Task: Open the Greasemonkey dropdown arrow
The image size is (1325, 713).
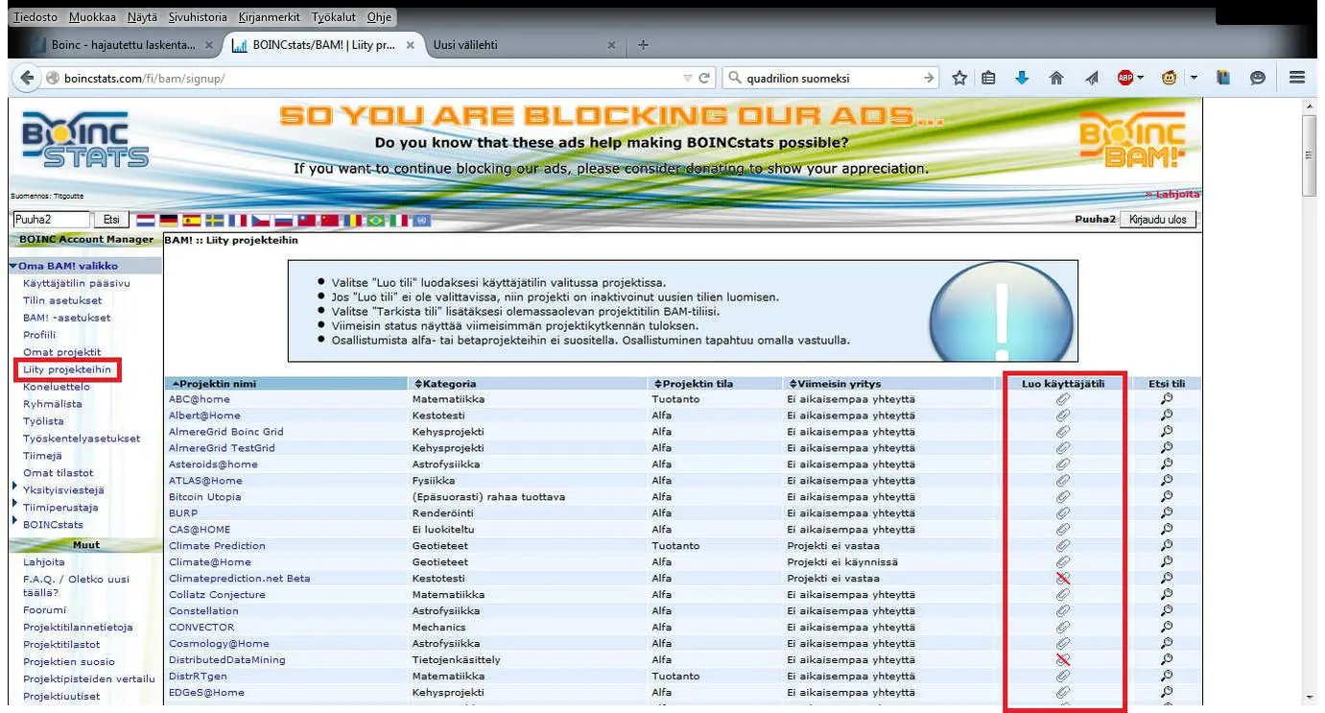Action: tap(1195, 78)
